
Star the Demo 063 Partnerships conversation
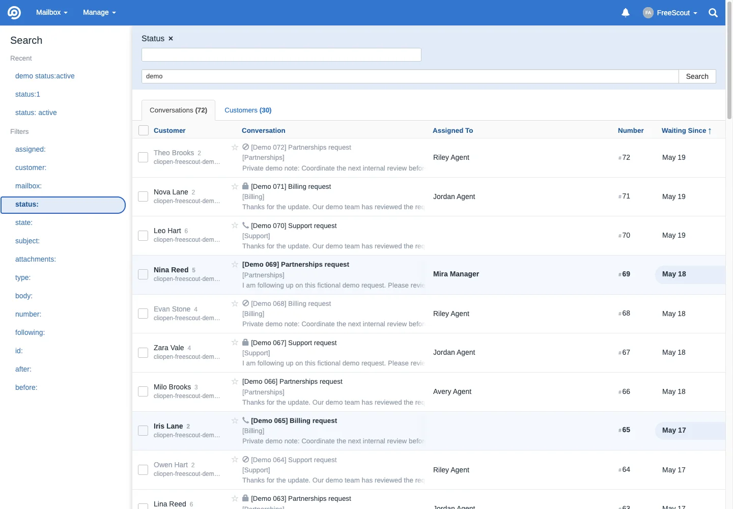tap(235, 498)
